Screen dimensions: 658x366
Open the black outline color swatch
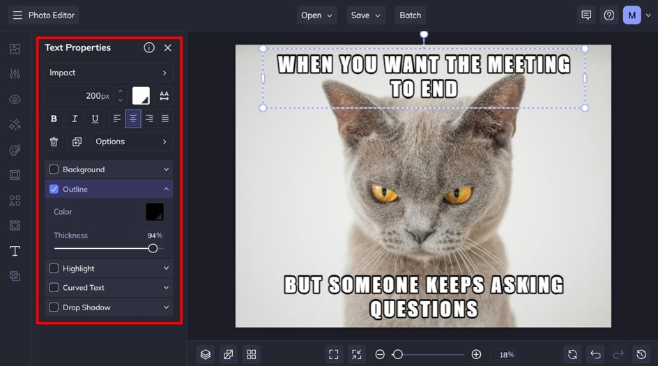pos(155,212)
